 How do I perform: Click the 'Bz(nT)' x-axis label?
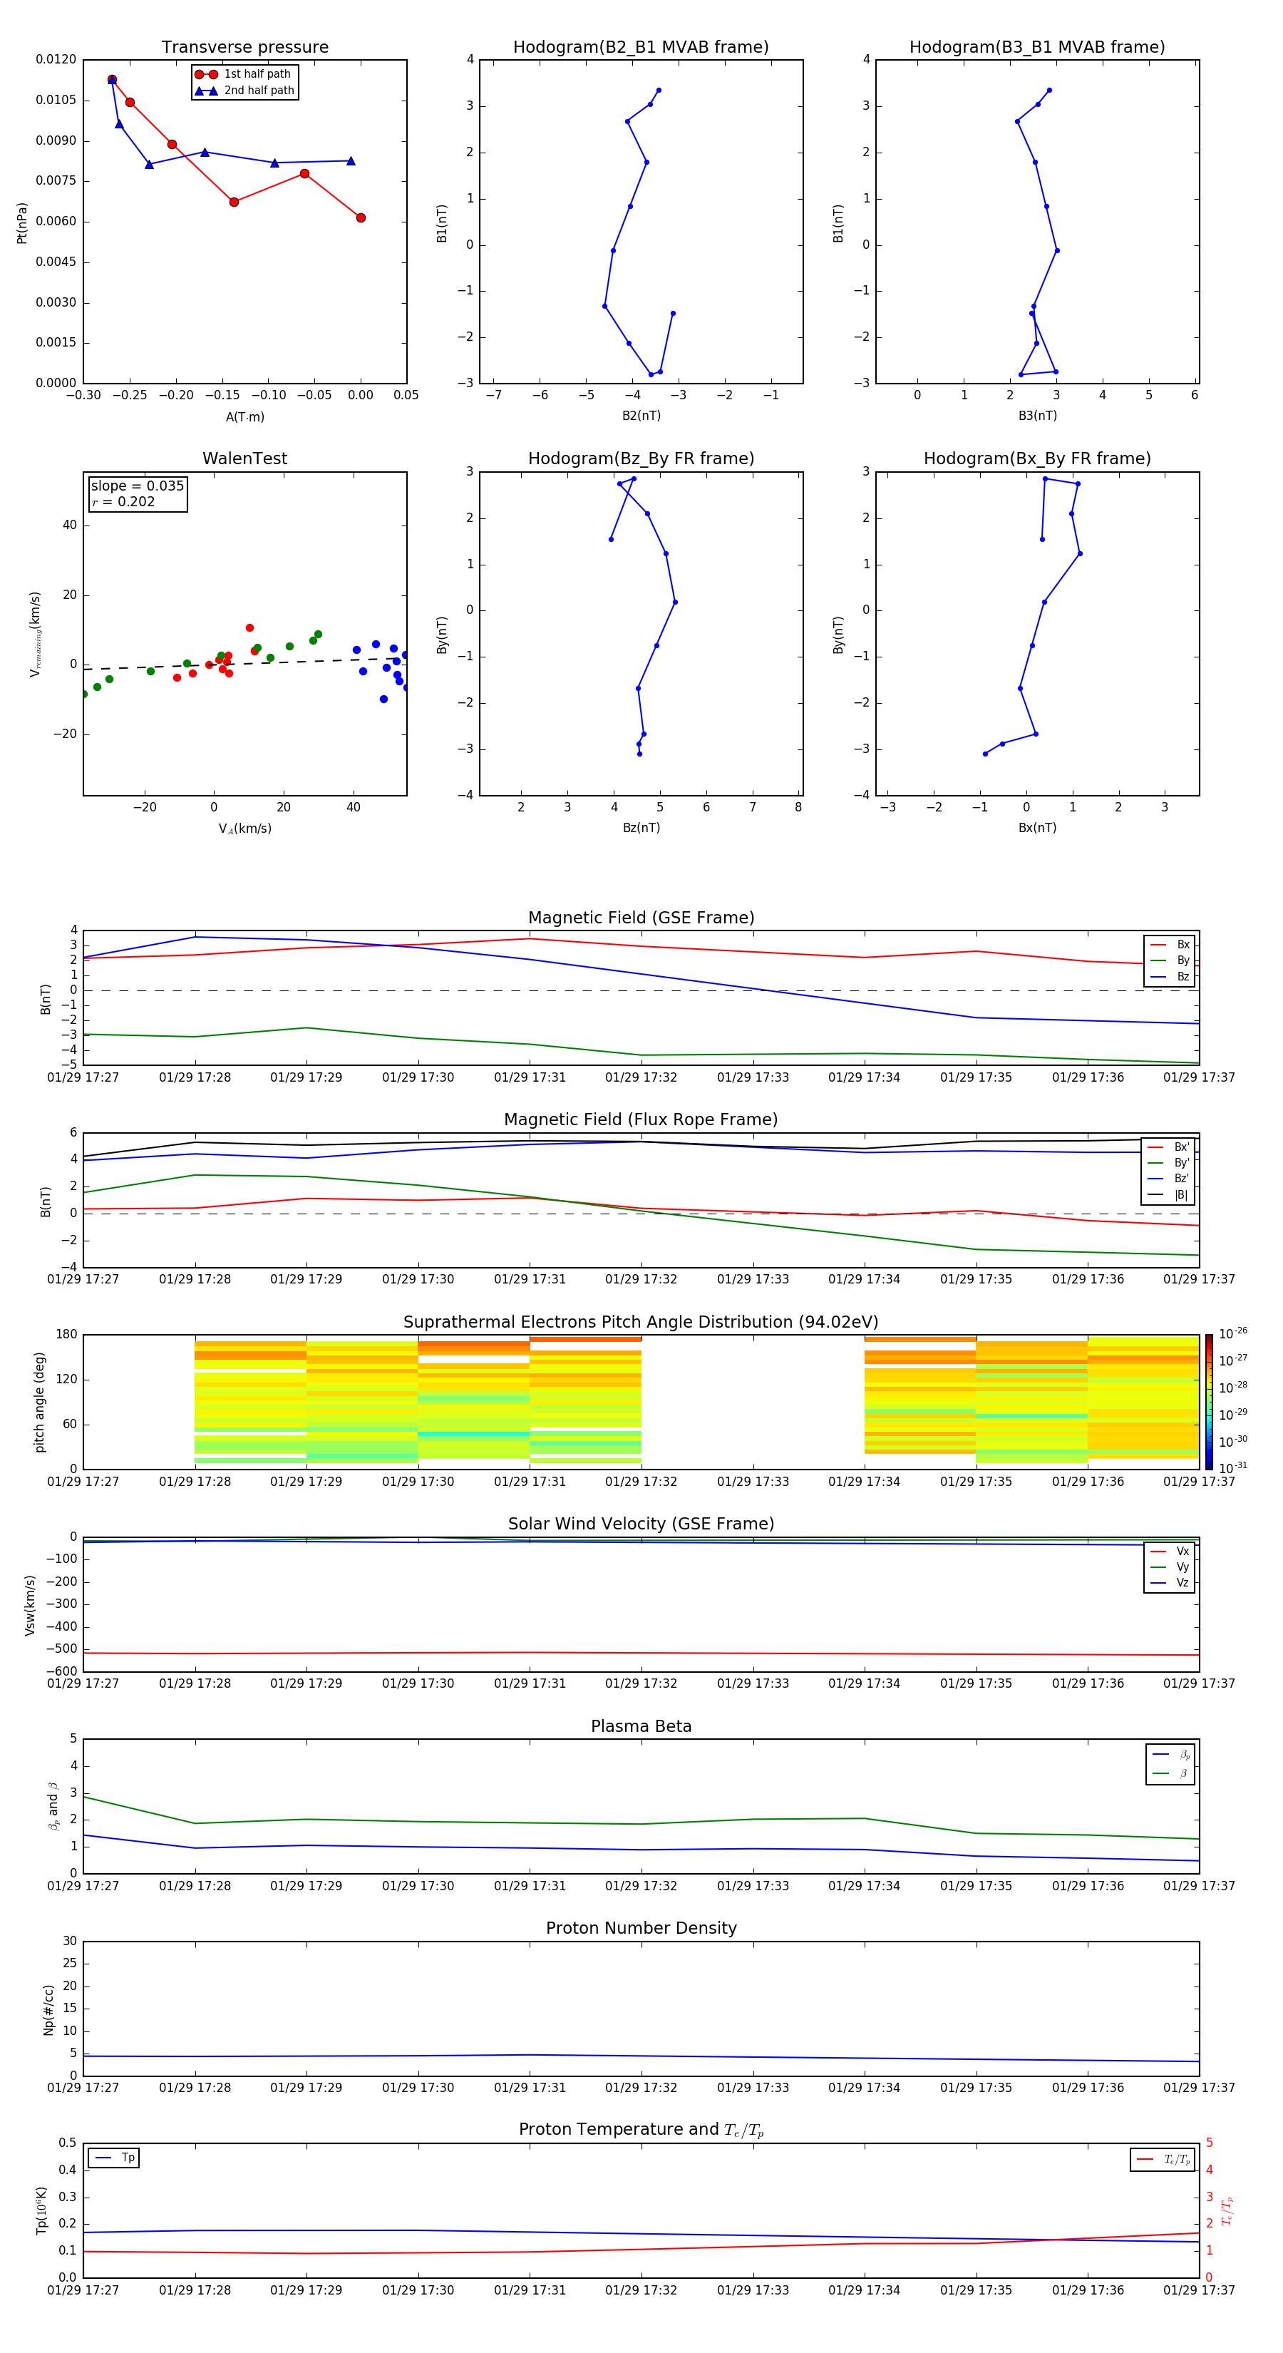[x=641, y=828]
